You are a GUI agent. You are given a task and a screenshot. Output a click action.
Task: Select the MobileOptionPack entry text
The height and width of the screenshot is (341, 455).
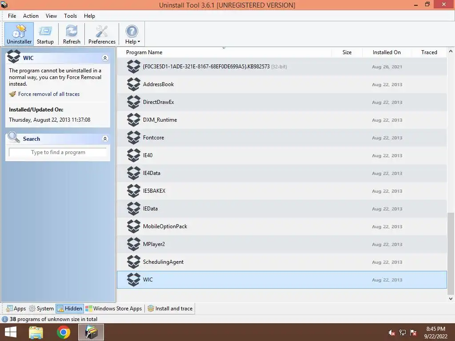pos(165,226)
